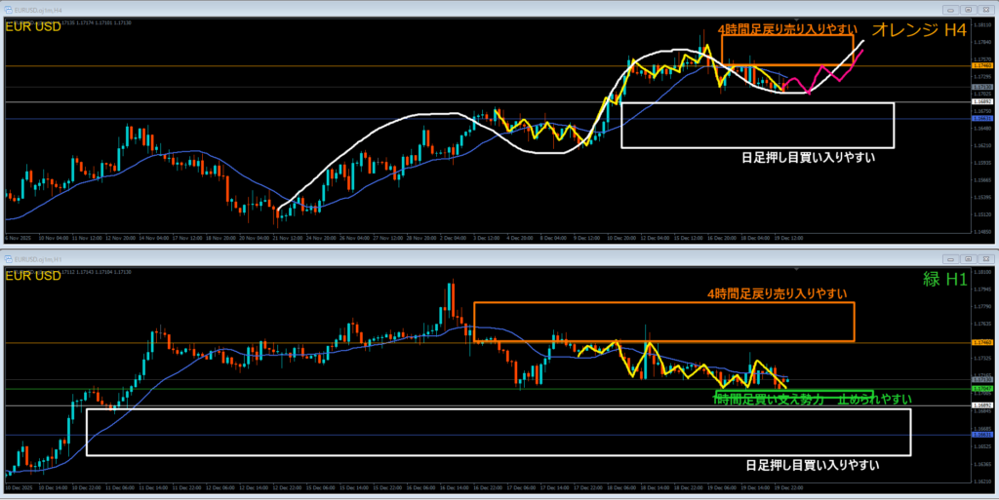Click 1.16210 on the H1 price scale
The height and width of the screenshot is (500, 999).
981,482
